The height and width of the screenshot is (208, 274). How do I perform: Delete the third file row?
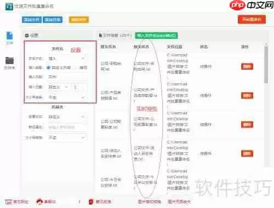[247, 125]
